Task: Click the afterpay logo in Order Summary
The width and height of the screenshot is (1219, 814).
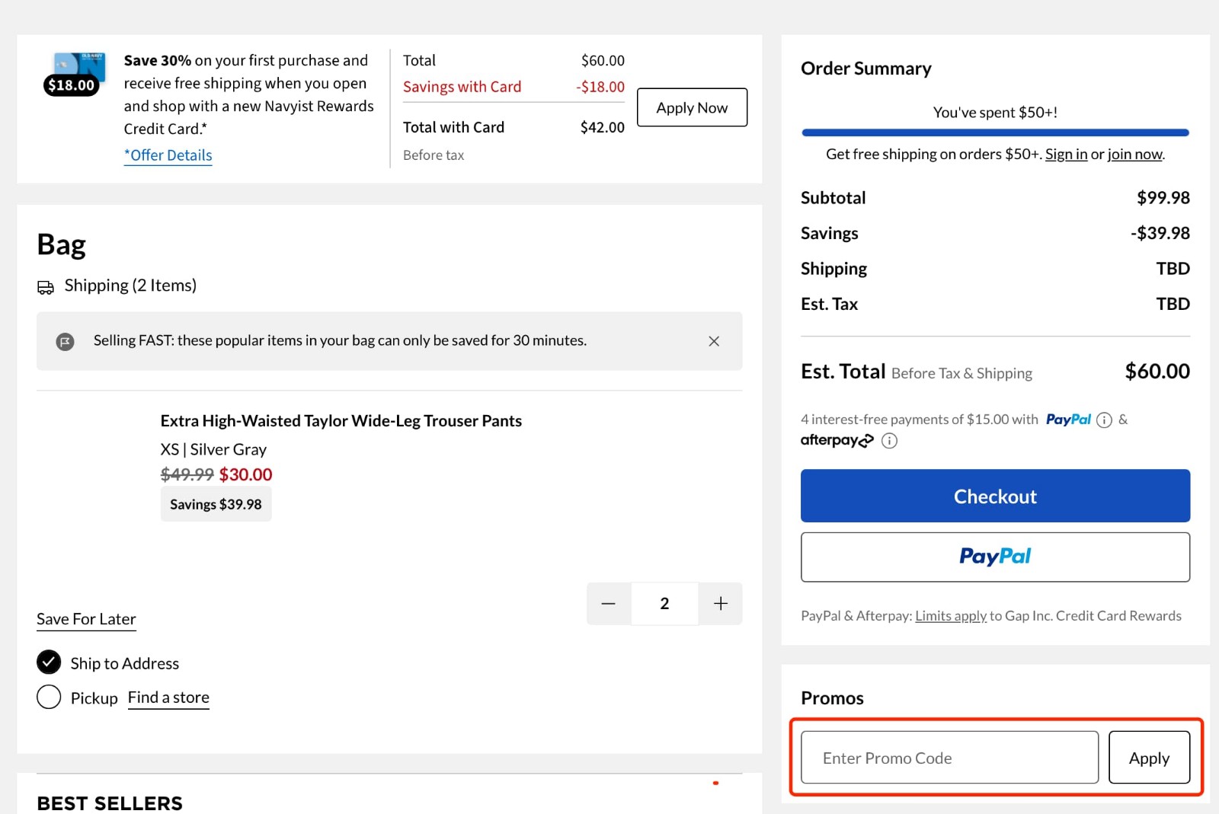Action: point(836,440)
